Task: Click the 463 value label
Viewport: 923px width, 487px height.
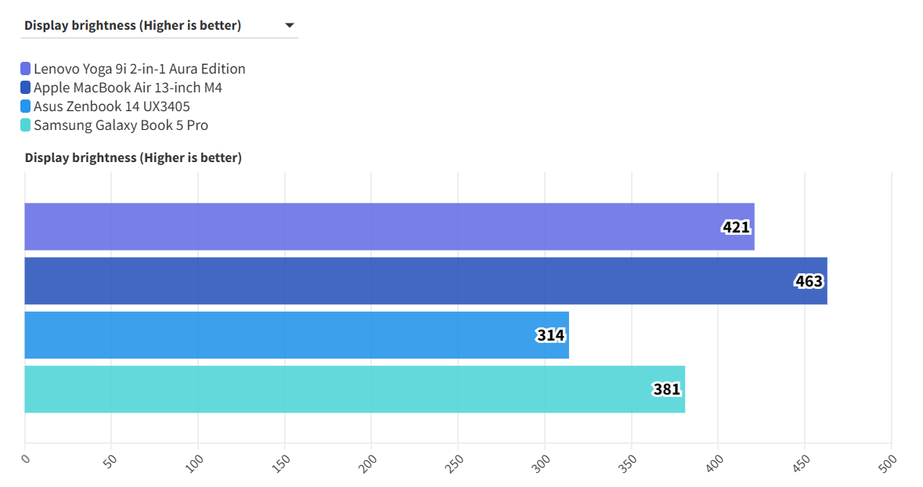Action: (x=809, y=281)
